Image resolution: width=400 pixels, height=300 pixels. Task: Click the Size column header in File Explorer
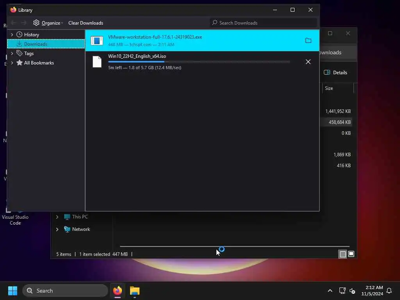click(338, 88)
